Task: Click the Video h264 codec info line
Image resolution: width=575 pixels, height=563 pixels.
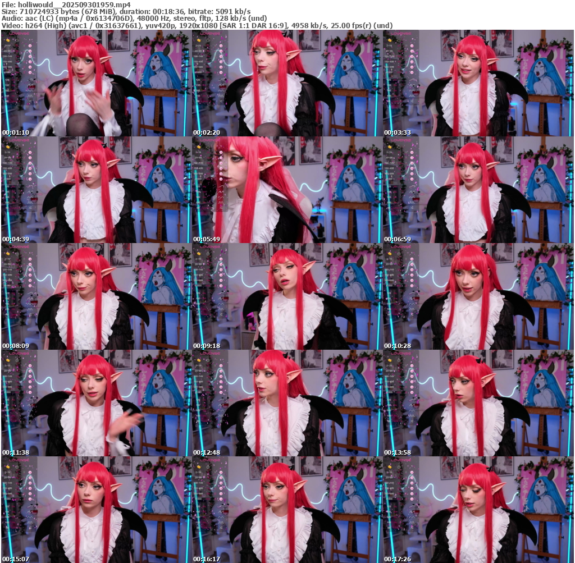Action: pos(197,25)
